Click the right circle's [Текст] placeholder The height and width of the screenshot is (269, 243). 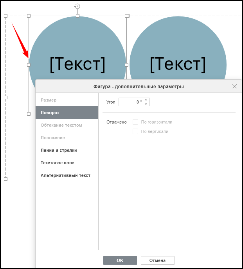178,64
